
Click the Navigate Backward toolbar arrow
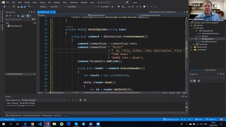(5, 7)
